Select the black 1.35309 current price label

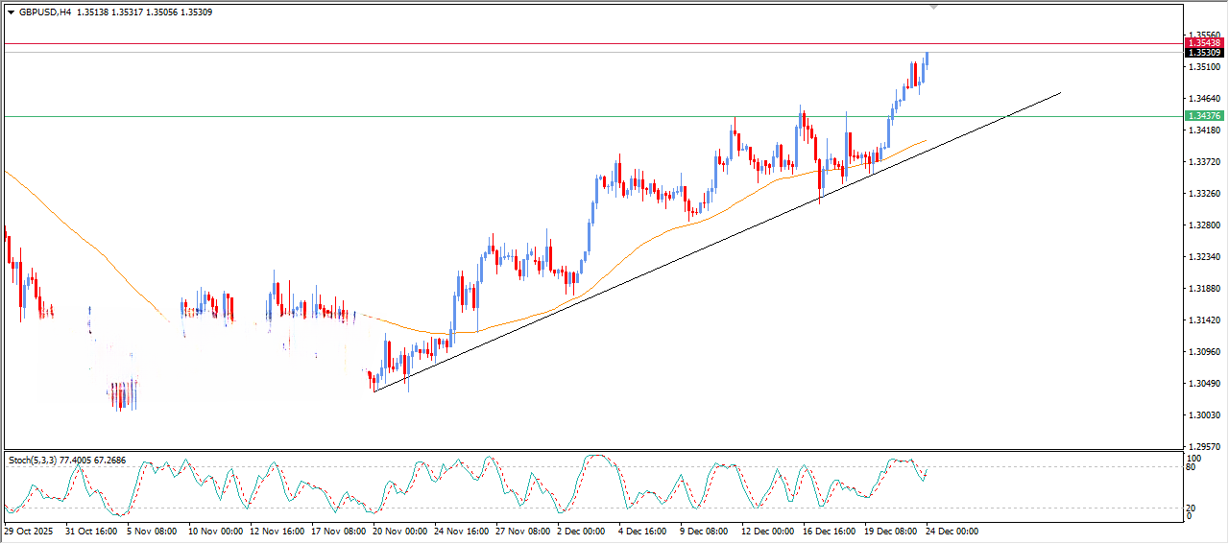pyautogui.click(x=1204, y=53)
